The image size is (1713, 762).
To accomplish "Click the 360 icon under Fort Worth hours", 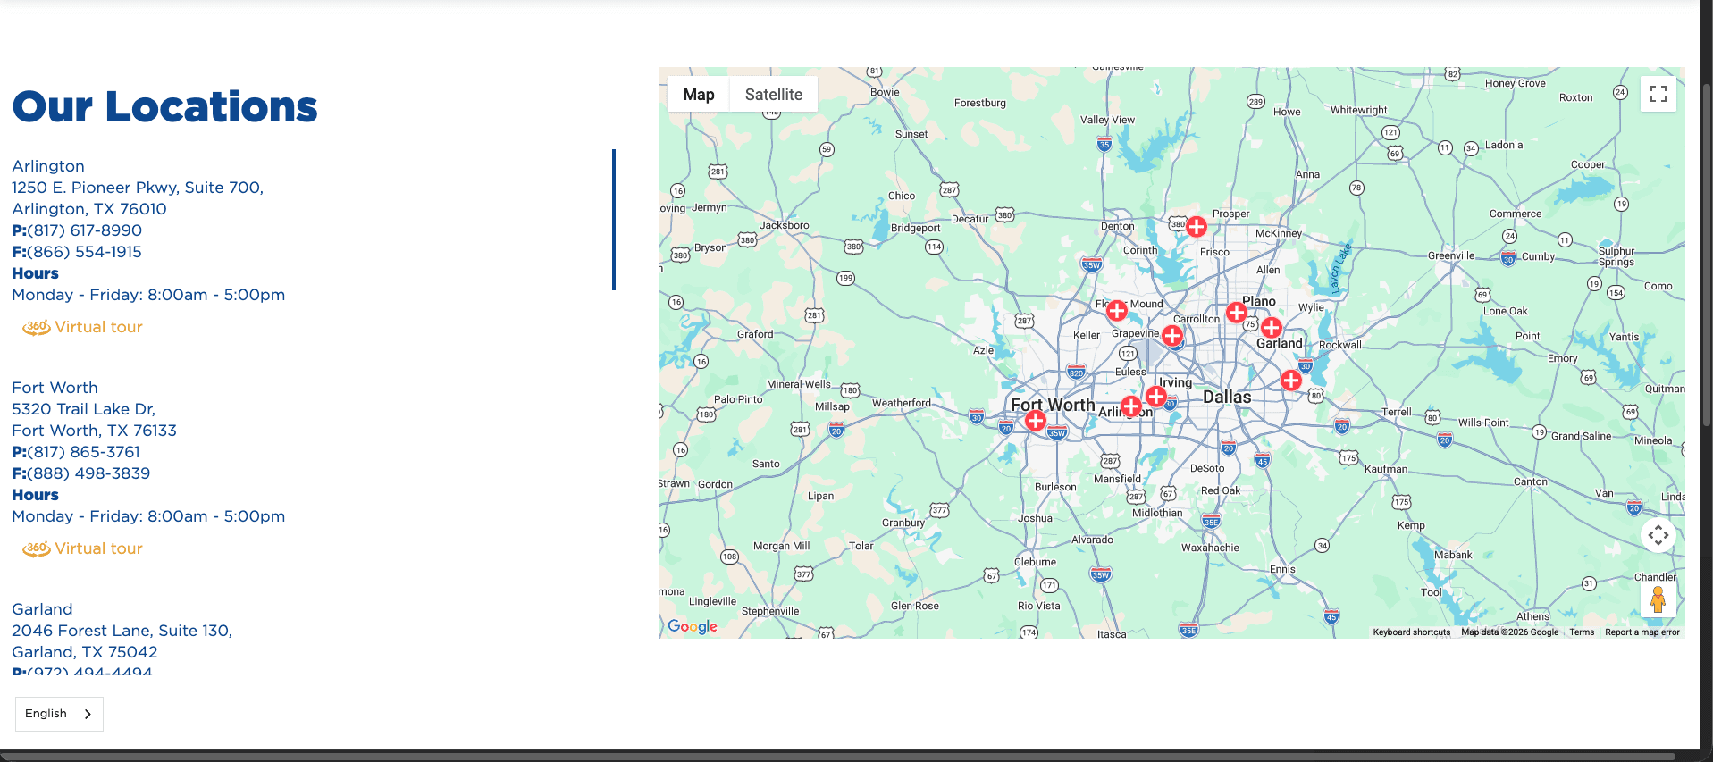I will coord(36,548).
